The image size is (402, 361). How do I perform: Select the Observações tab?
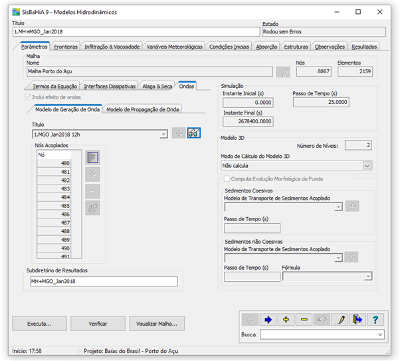[330, 47]
